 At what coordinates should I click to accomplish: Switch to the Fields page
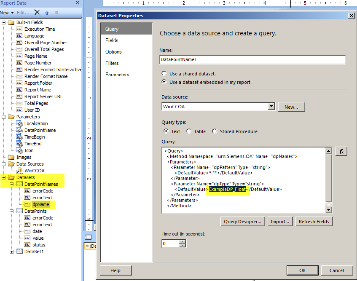(x=112, y=40)
